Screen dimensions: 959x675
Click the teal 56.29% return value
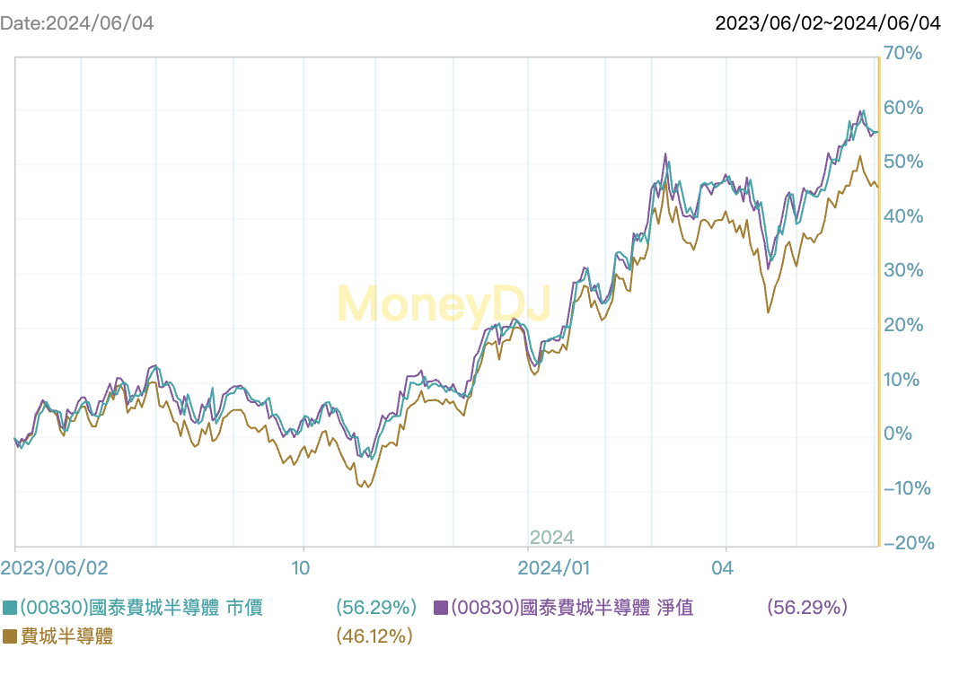[x=376, y=609]
